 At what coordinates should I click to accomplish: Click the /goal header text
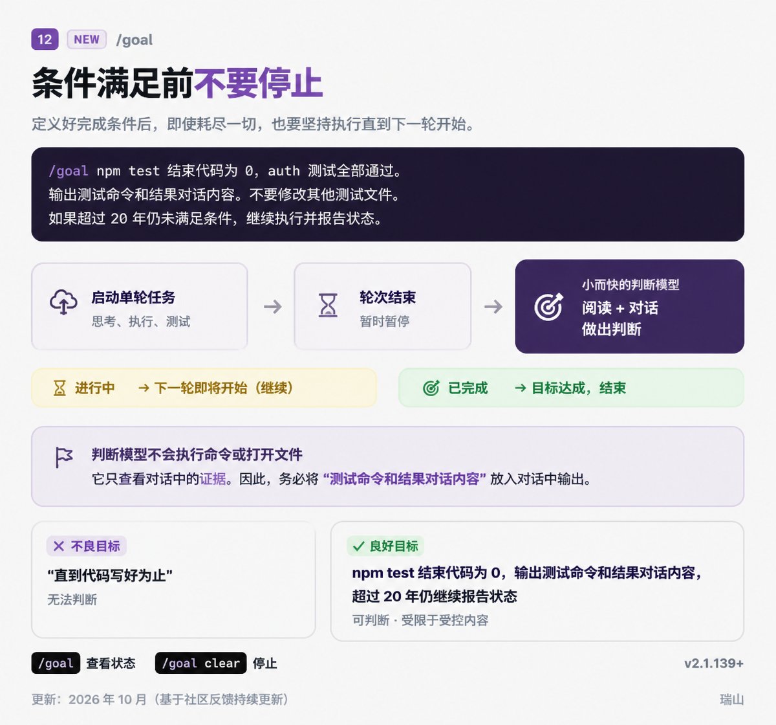coord(135,40)
